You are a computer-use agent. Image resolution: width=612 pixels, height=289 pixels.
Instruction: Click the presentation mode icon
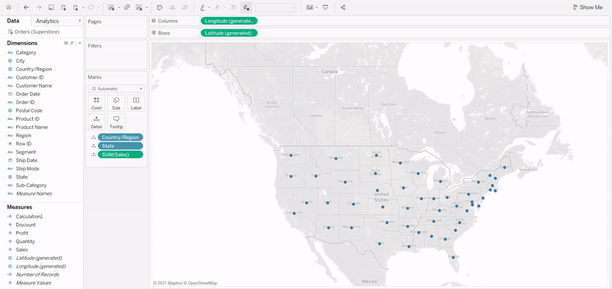(326, 8)
